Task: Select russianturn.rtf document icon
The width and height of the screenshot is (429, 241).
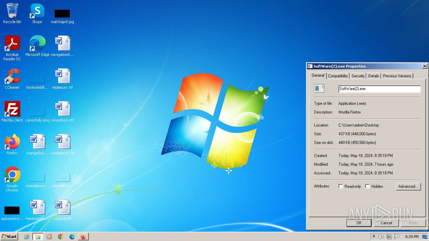Action: pyautogui.click(x=62, y=145)
